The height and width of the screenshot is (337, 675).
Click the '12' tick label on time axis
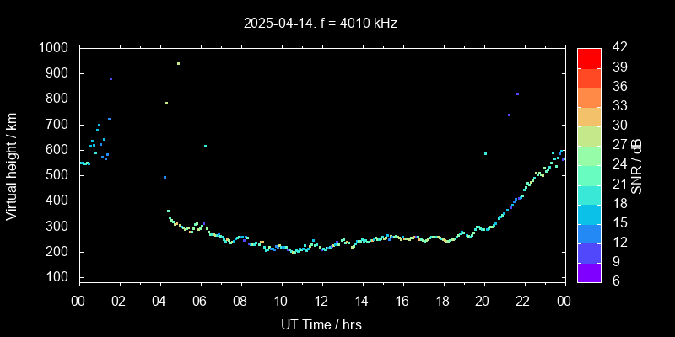tap(321, 301)
